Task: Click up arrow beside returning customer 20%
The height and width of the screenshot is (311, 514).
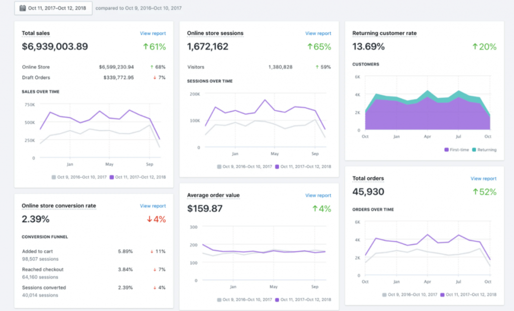Action: pyautogui.click(x=474, y=47)
